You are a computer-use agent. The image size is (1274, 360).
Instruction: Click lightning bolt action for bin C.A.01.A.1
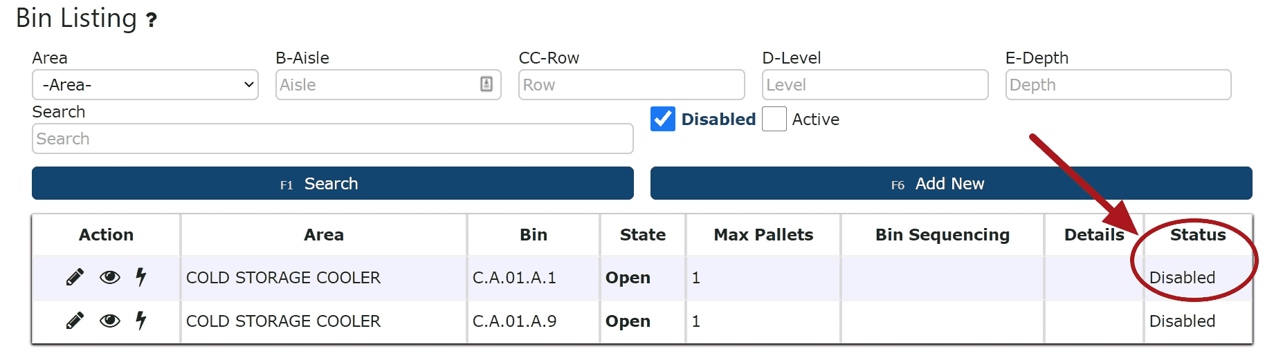coord(141,277)
